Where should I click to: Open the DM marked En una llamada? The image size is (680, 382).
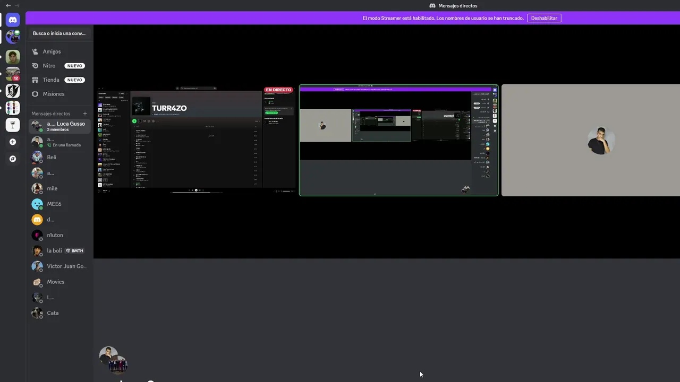tap(59, 142)
